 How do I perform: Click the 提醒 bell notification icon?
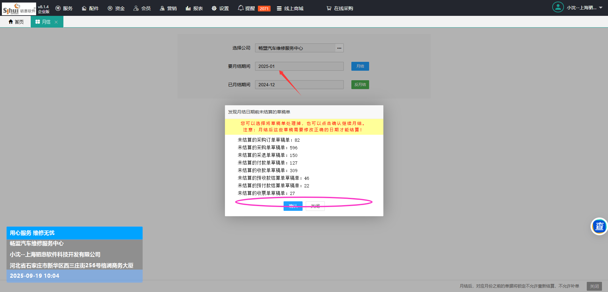(241, 8)
